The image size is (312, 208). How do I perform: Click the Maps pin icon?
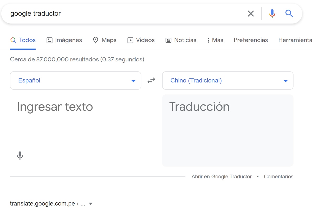pos(96,40)
